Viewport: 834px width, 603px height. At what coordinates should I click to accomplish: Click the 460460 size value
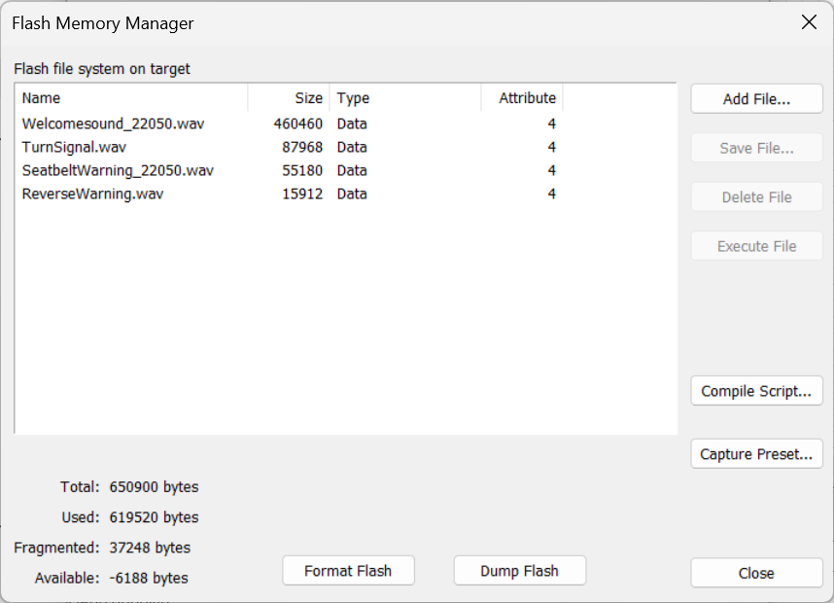pos(297,124)
